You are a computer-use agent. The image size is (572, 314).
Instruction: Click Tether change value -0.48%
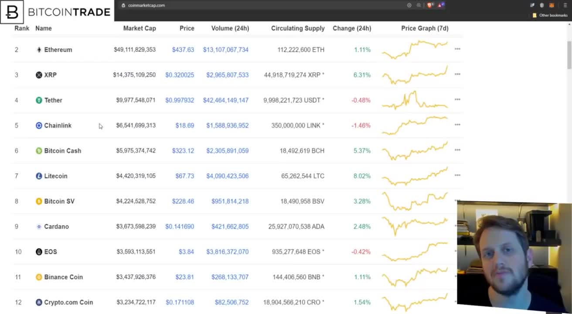click(361, 100)
